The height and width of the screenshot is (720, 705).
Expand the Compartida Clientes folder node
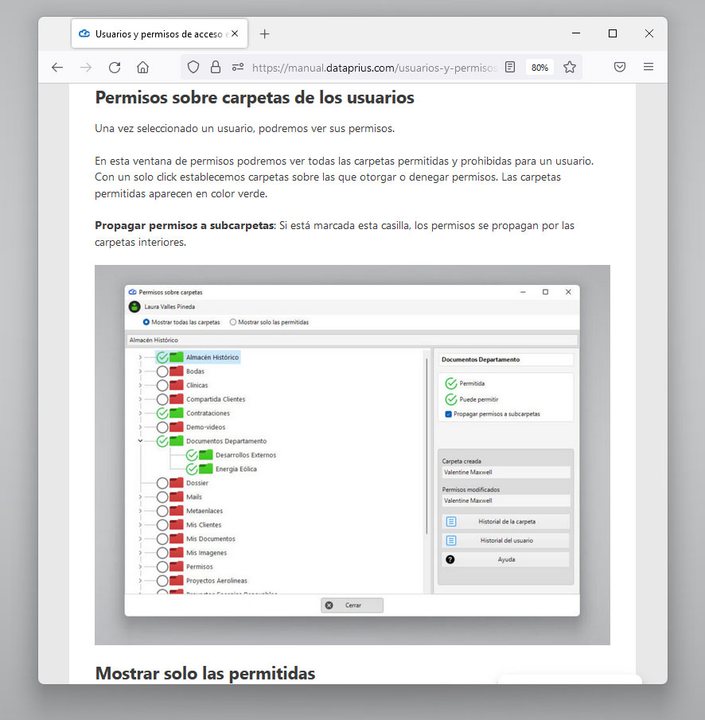point(140,399)
